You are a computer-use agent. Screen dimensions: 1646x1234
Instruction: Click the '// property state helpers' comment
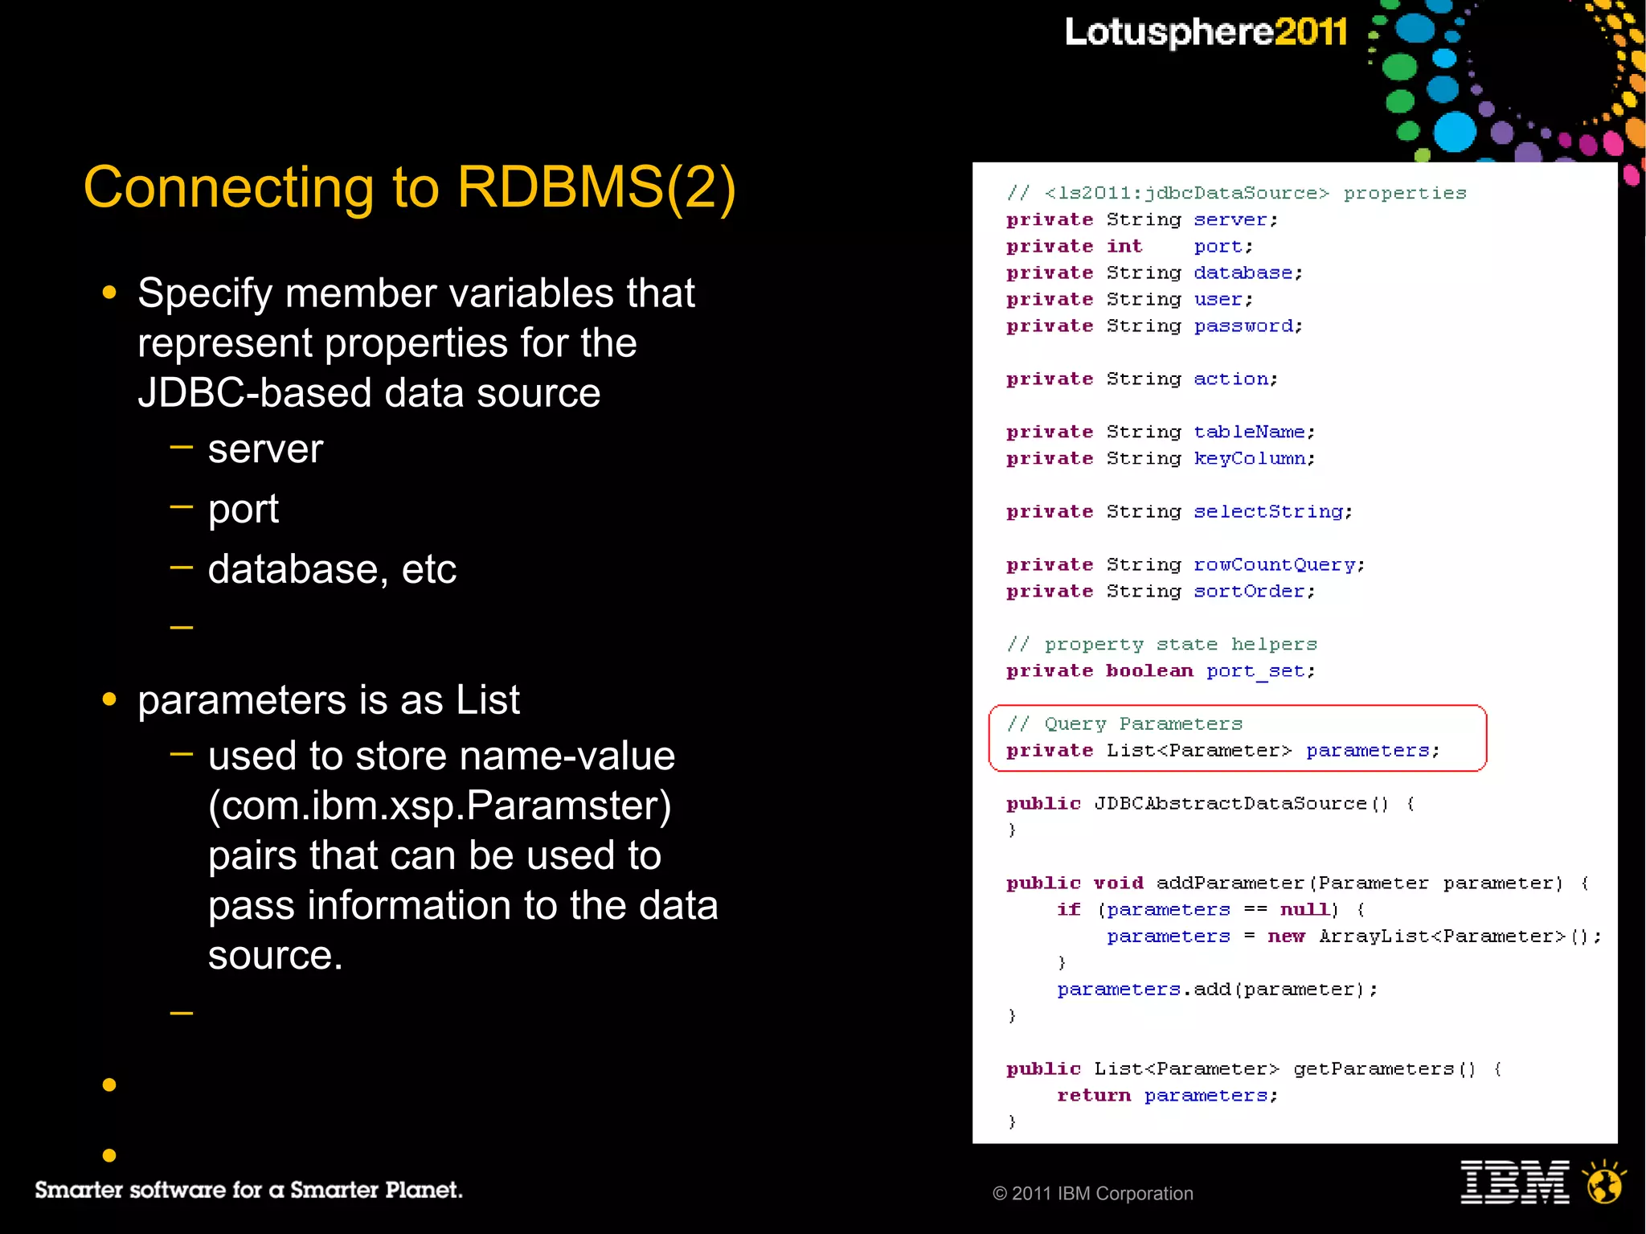point(1162,644)
